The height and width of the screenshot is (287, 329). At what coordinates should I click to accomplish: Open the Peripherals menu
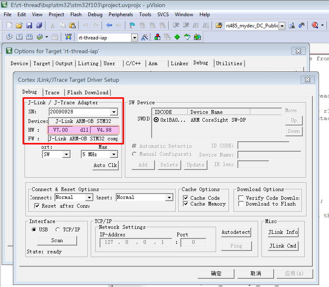coord(121,14)
